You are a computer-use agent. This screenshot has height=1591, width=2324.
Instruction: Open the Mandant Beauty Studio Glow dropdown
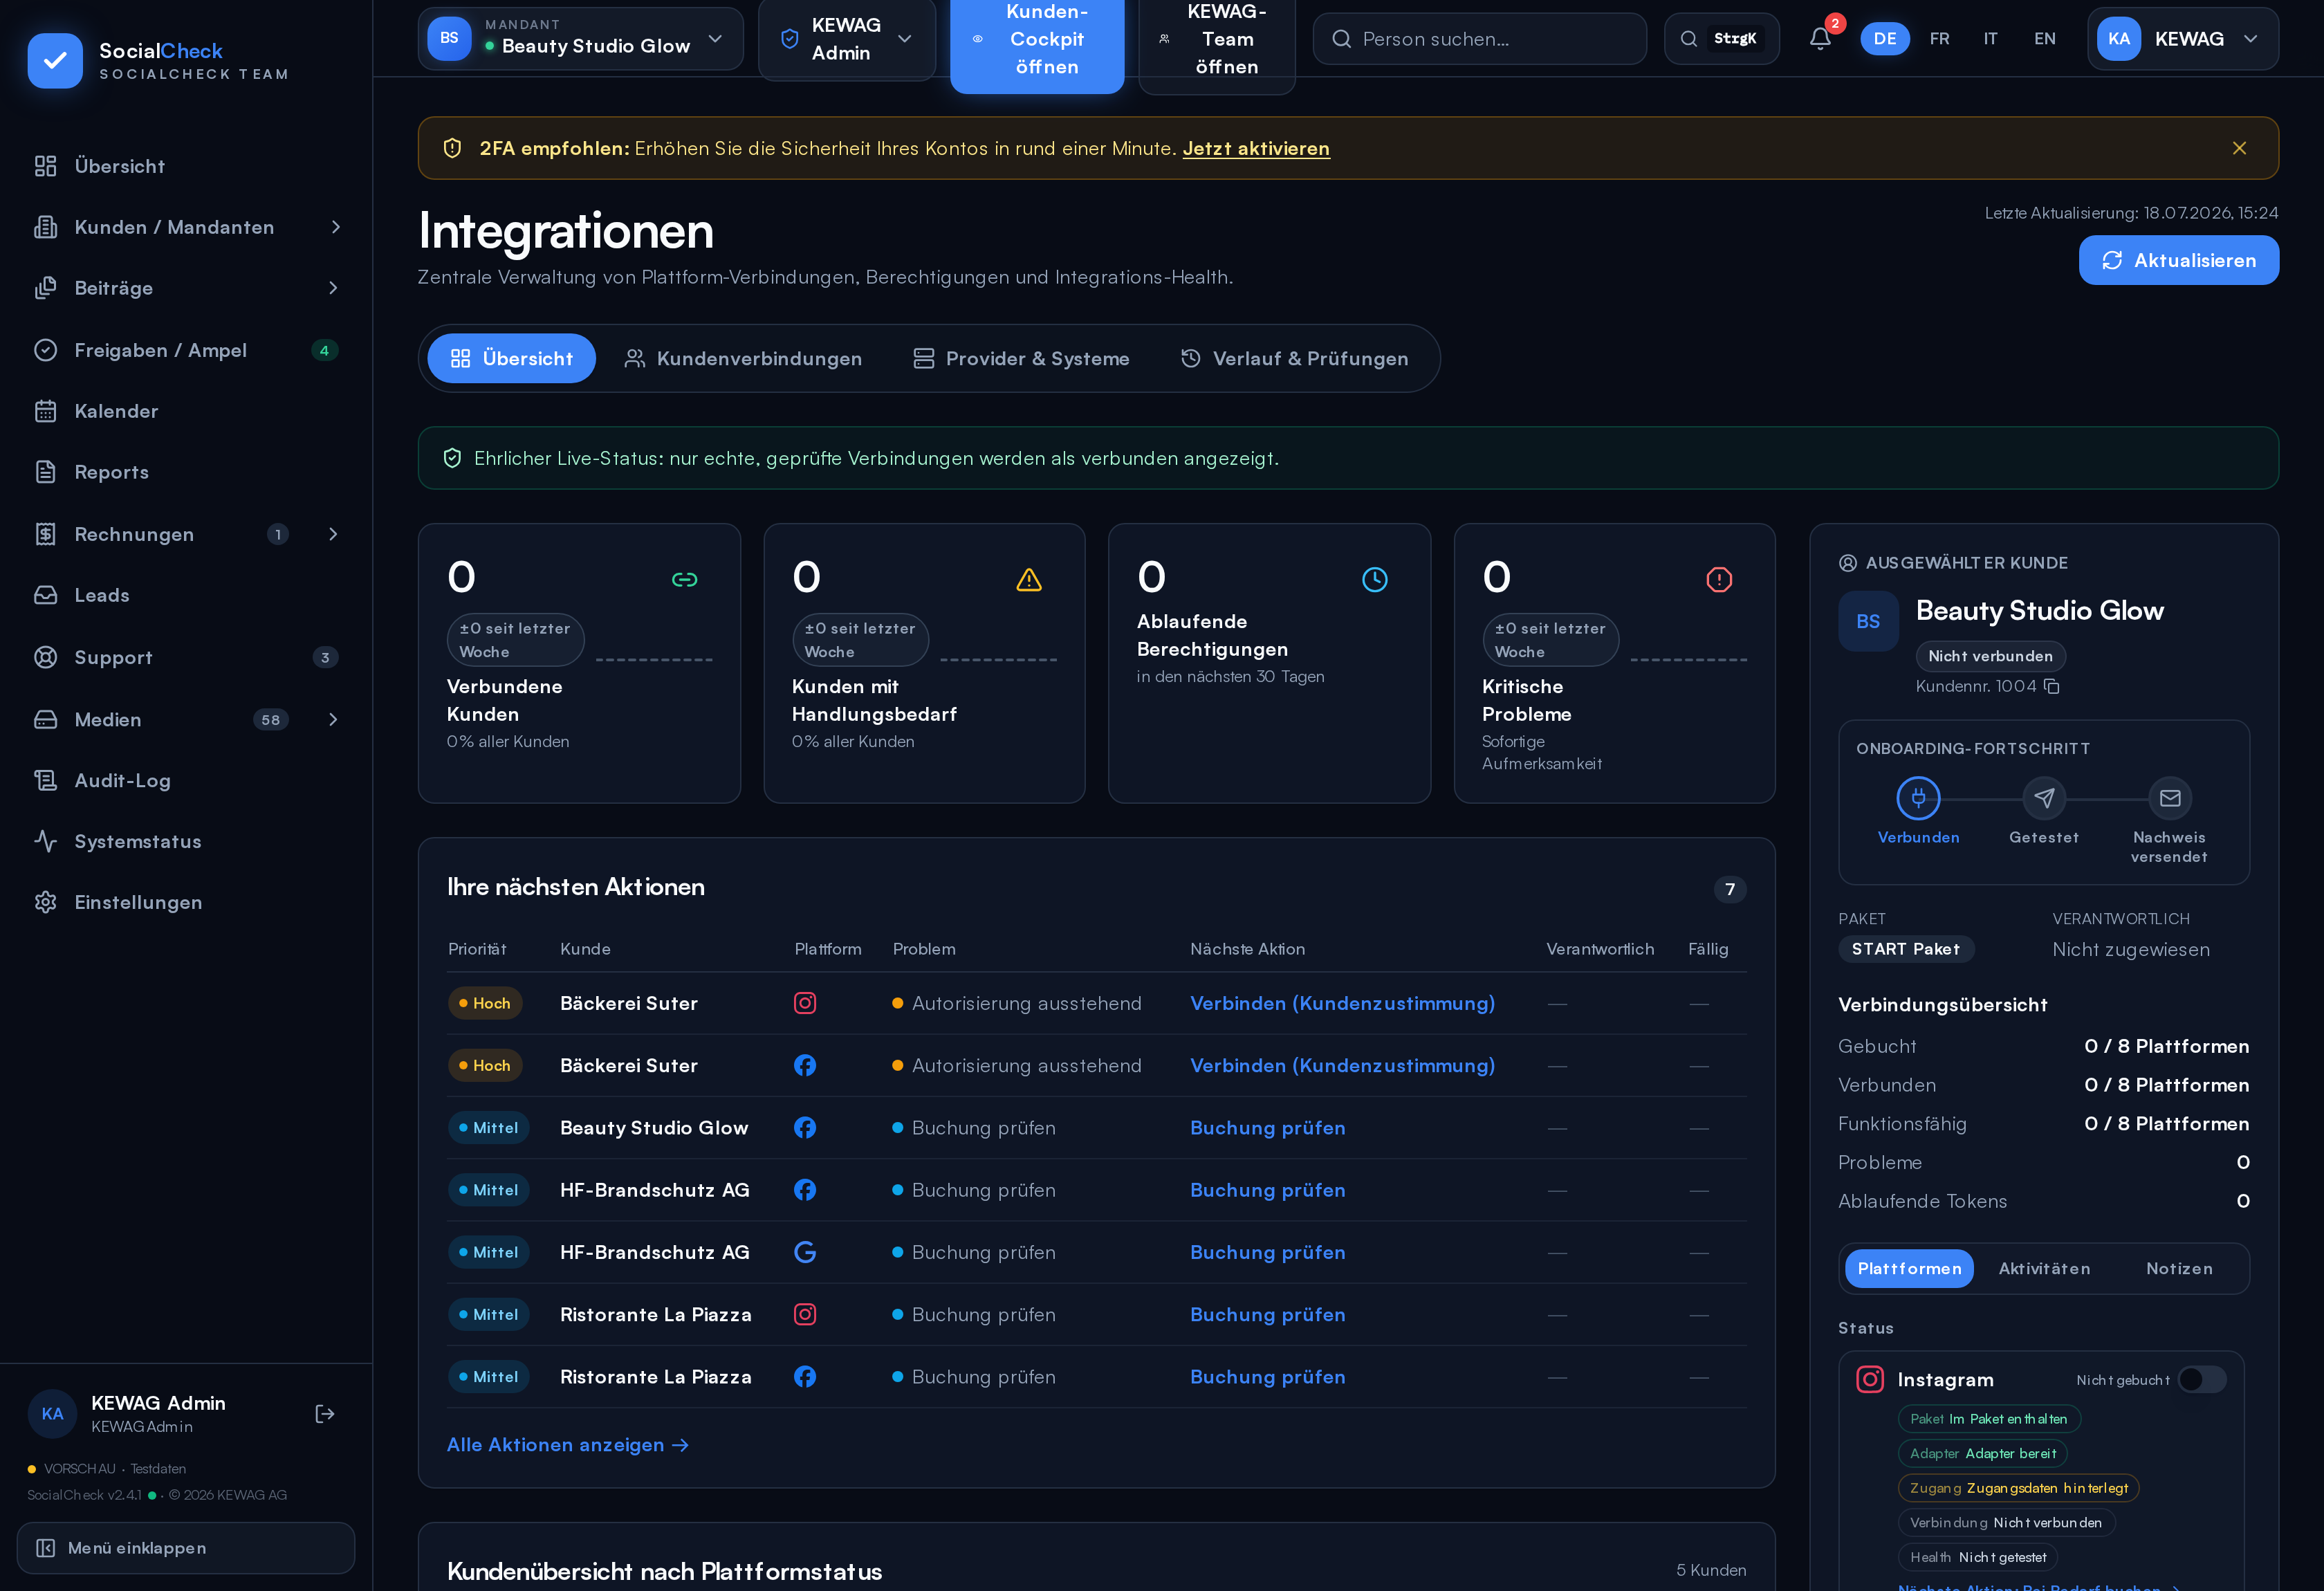(x=580, y=39)
